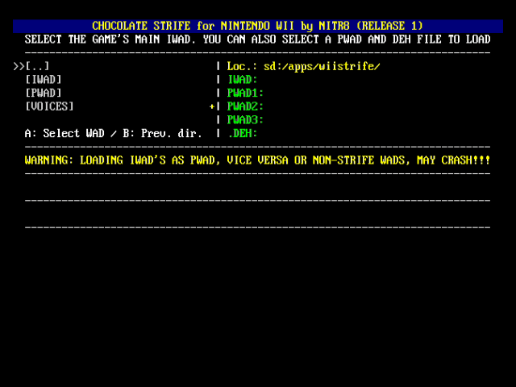Viewport: 516px width, 387px height.
Task: Open the [VOICES] folder entry
Action: coord(49,106)
